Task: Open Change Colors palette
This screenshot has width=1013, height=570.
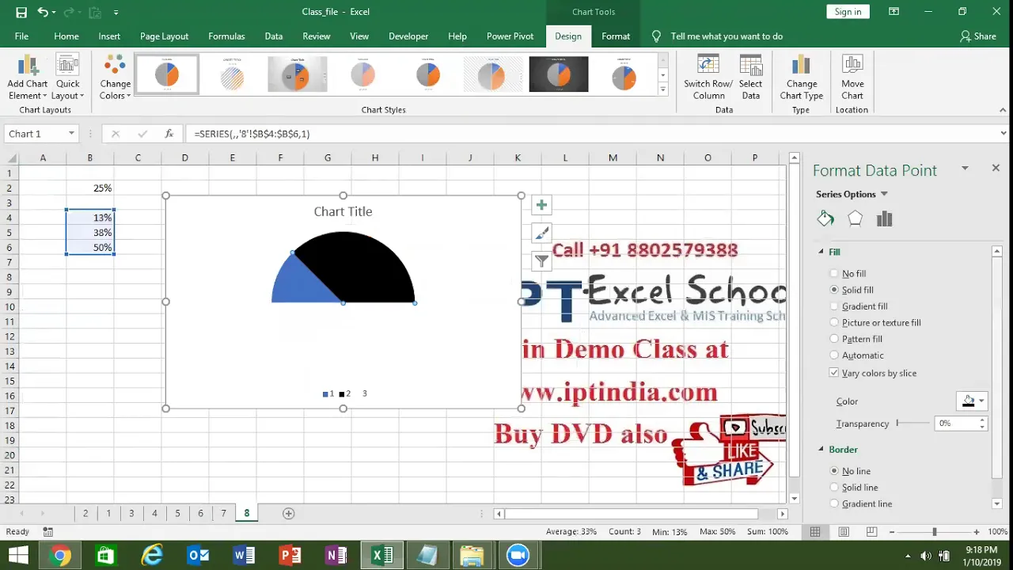Action: (x=115, y=77)
